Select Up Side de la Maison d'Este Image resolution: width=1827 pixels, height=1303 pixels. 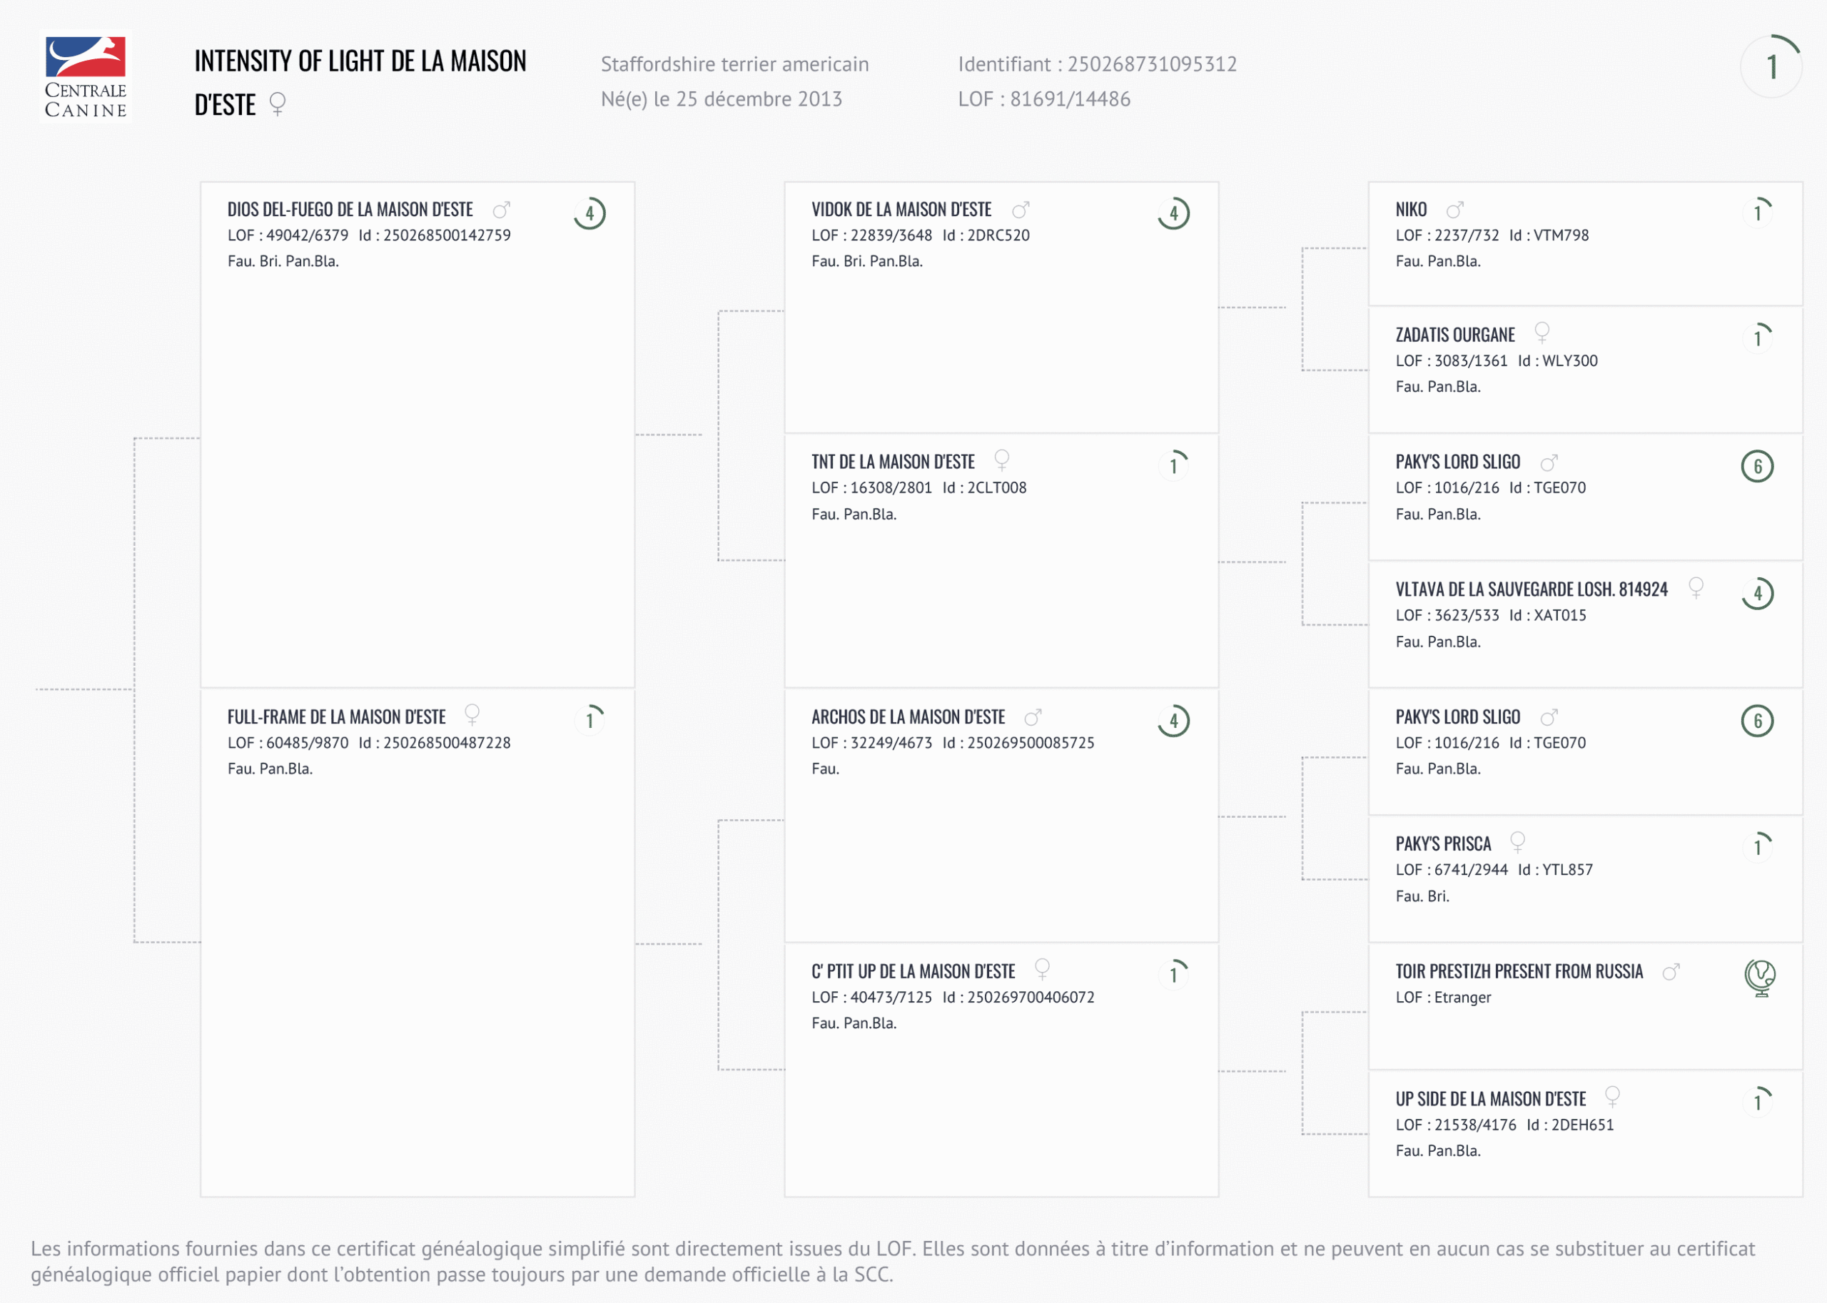point(1490,1099)
